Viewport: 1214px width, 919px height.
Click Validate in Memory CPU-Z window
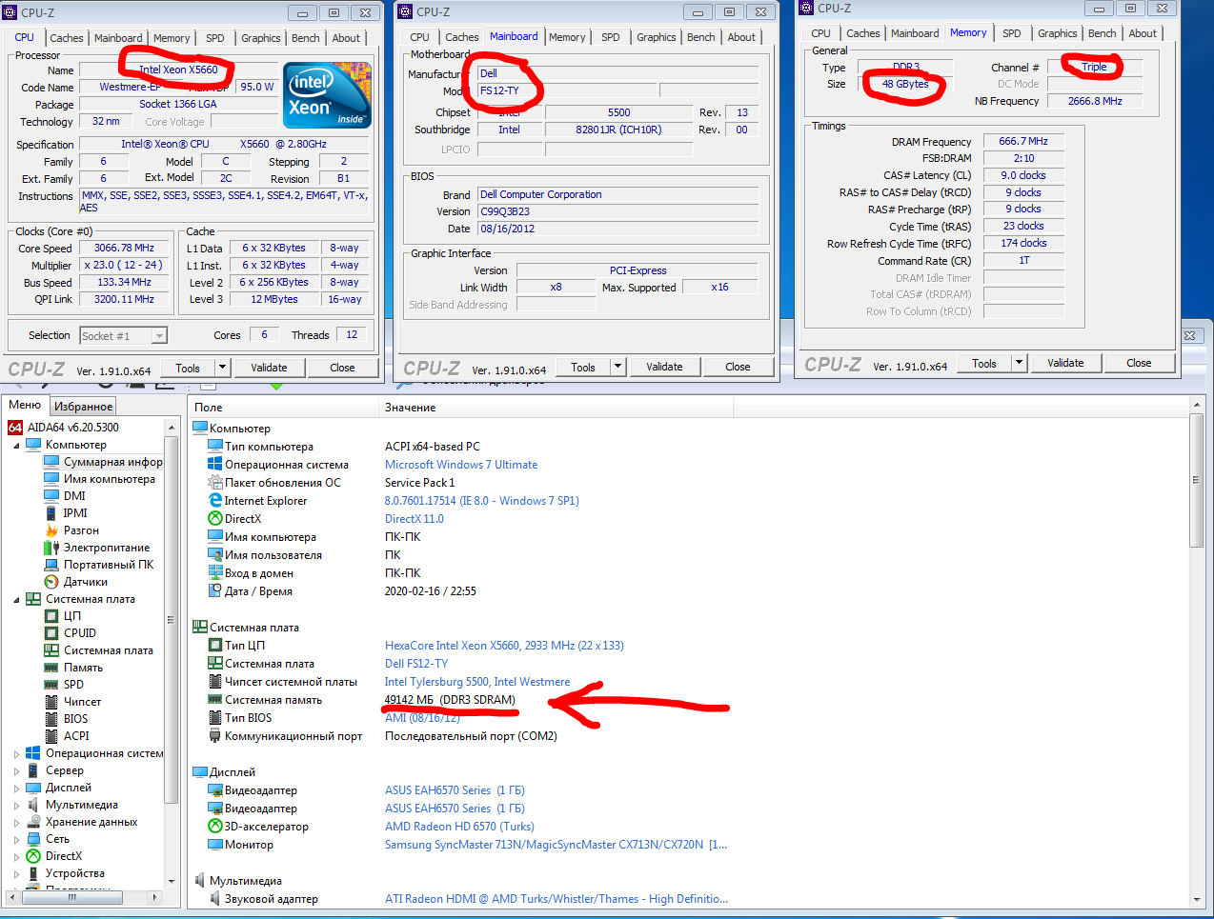click(x=1065, y=363)
